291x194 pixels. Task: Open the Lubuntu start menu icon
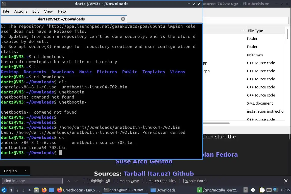point(4,190)
